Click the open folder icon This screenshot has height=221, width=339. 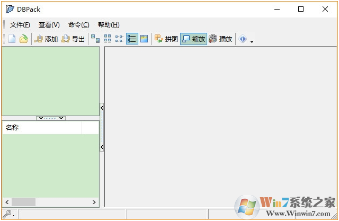[24, 39]
